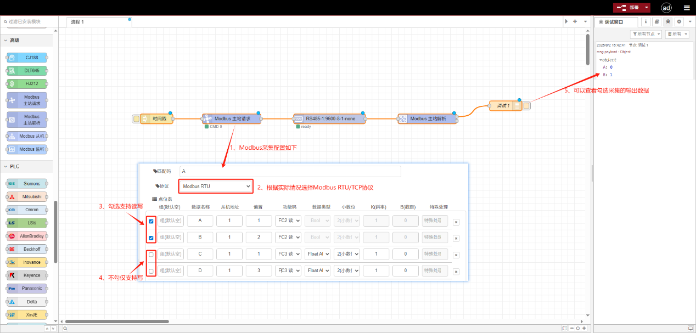Open the Modbus RTU protocol dropdown
This screenshot has height=333, width=696.
pos(216,187)
